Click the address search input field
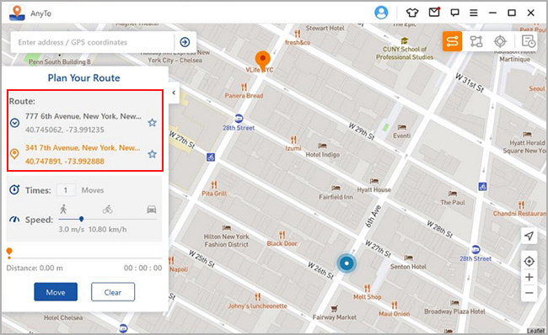Viewport: 548px width, 335px height. pyautogui.click(x=93, y=42)
